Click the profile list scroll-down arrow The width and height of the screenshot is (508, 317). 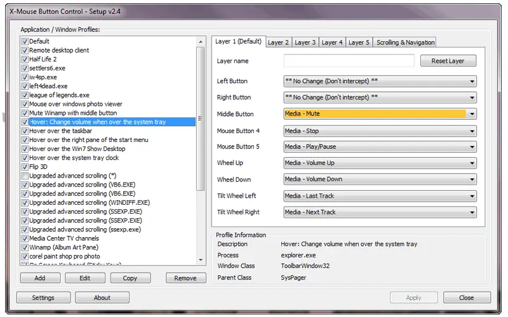pos(201,260)
